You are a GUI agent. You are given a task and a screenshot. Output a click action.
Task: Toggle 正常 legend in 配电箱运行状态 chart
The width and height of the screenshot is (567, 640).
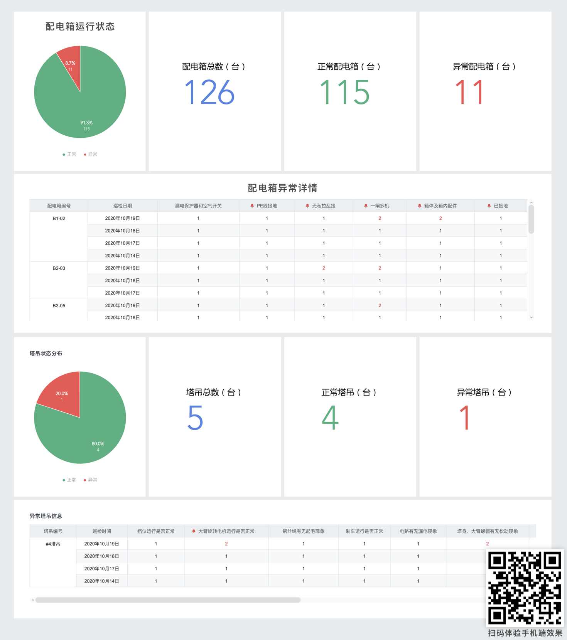69,154
